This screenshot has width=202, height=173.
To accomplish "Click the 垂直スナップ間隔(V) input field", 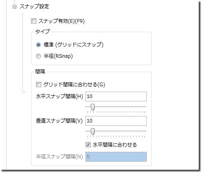I will 116,121.
